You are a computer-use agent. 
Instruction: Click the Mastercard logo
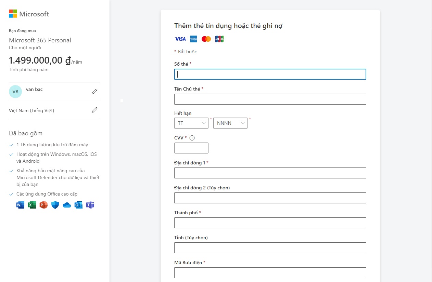(206, 39)
